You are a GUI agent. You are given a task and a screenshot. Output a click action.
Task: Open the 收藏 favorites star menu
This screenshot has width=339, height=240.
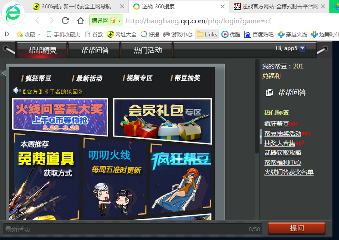(x=28, y=34)
